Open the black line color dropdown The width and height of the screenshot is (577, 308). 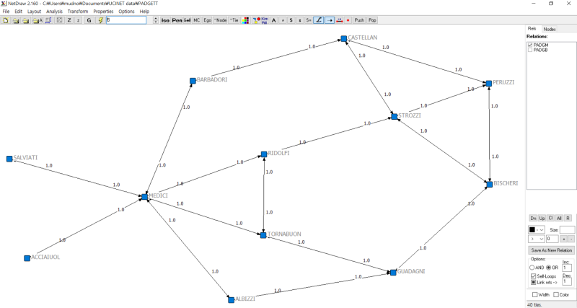tap(537, 229)
